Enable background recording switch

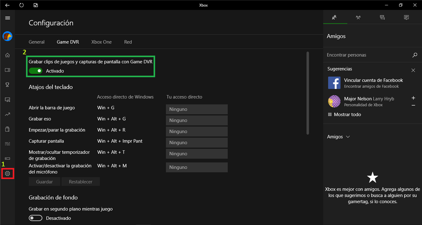pyautogui.click(x=35, y=218)
